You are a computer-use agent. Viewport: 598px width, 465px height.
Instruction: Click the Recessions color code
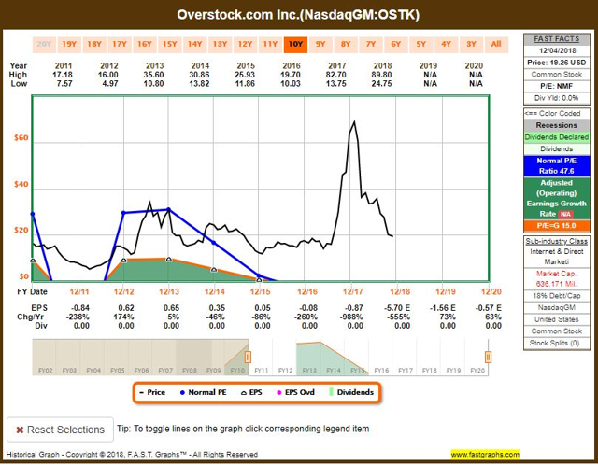557,125
